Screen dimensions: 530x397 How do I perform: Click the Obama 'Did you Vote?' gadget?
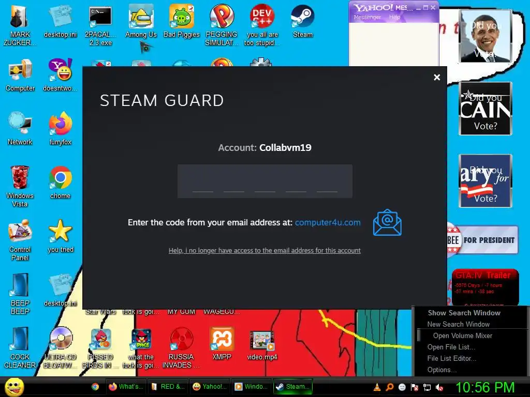coord(485,36)
